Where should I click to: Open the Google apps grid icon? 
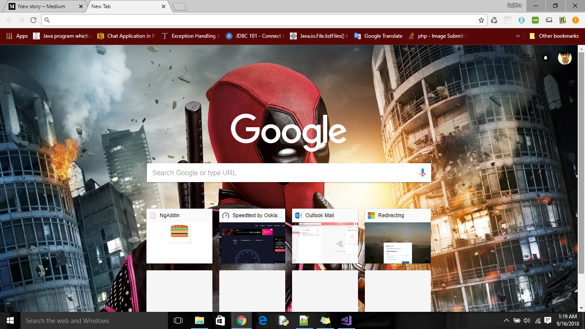coord(526,58)
